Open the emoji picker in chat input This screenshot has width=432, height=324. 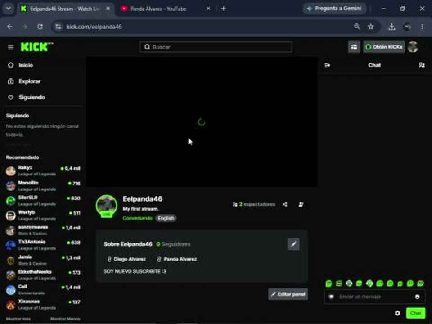coord(418,297)
